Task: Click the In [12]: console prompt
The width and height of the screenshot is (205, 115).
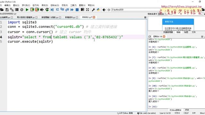Action: (x=153, y=107)
